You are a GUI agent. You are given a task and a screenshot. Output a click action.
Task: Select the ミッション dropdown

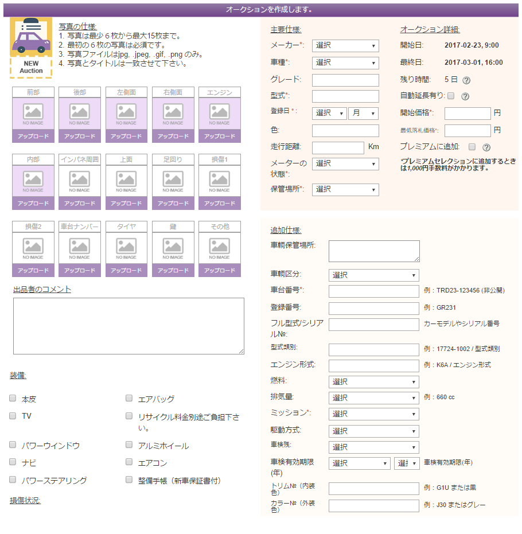[373, 414]
